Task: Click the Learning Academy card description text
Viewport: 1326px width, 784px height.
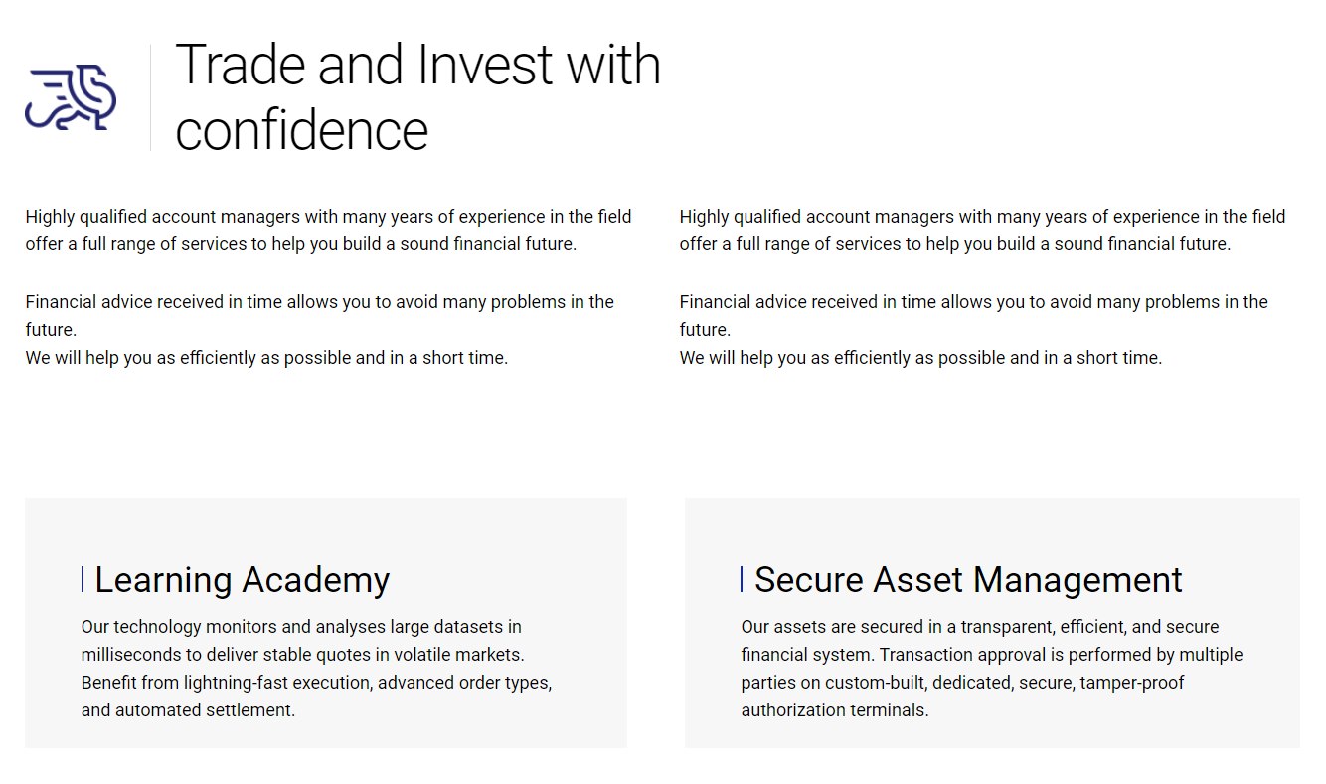Action: (316, 669)
